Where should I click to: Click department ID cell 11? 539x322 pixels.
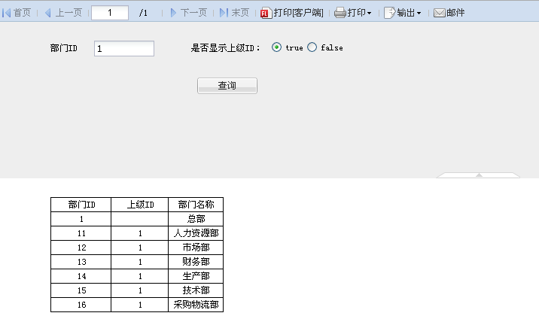[81, 233]
